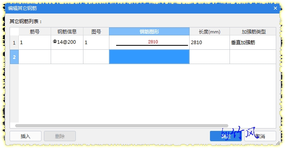Click the horizontal scrollbar of the table

[x=122, y=126]
